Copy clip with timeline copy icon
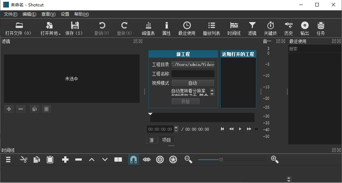The image size is (342, 183). (x=37, y=160)
